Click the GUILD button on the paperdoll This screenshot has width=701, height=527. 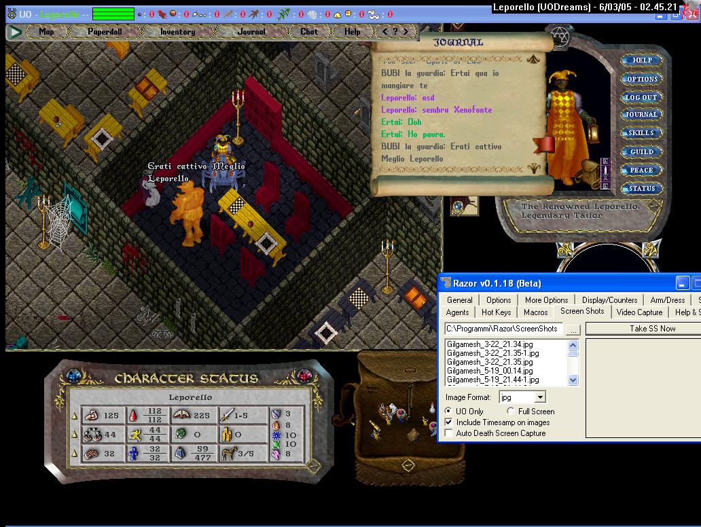tap(642, 152)
